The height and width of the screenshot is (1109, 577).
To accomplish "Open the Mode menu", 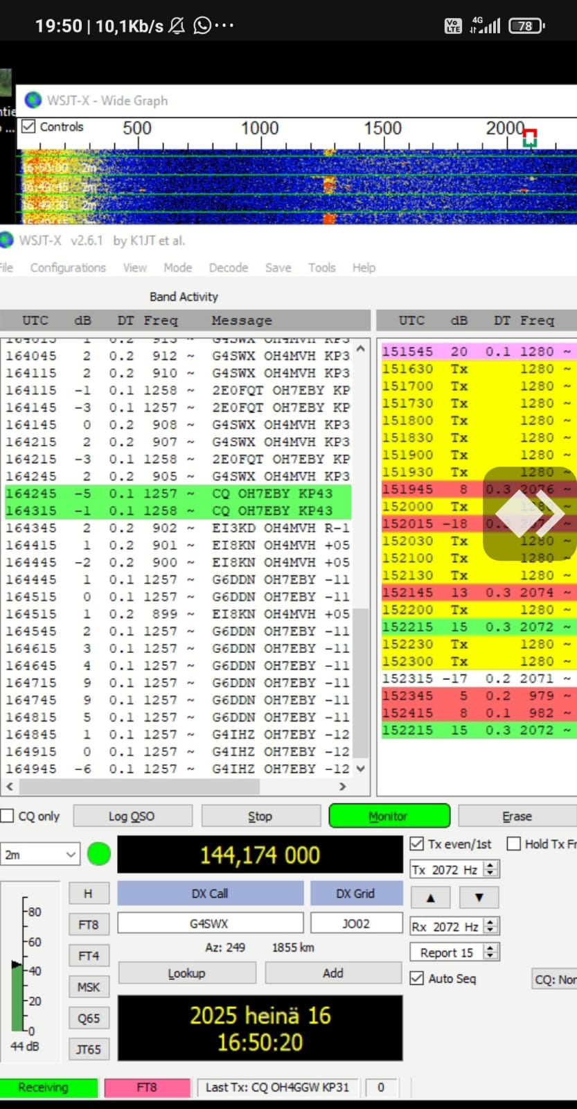I will (178, 268).
